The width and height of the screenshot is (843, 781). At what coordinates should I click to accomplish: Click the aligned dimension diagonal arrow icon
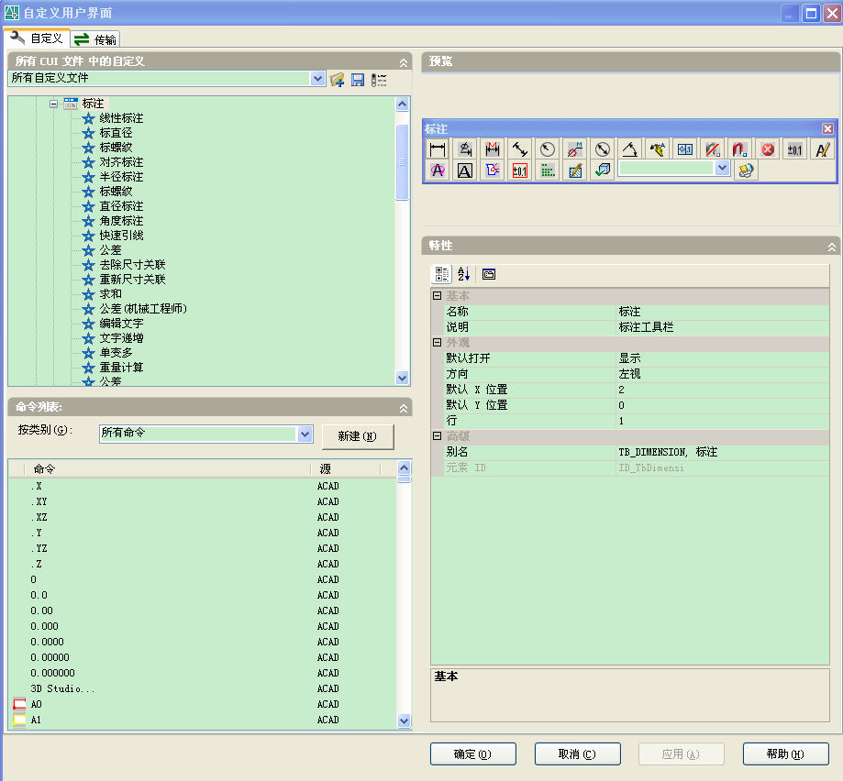point(520,148)
